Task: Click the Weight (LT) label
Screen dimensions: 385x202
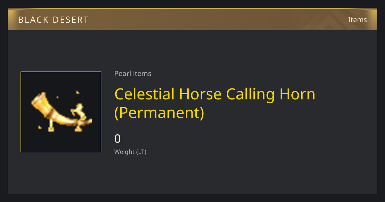Action: coord(130,152)
